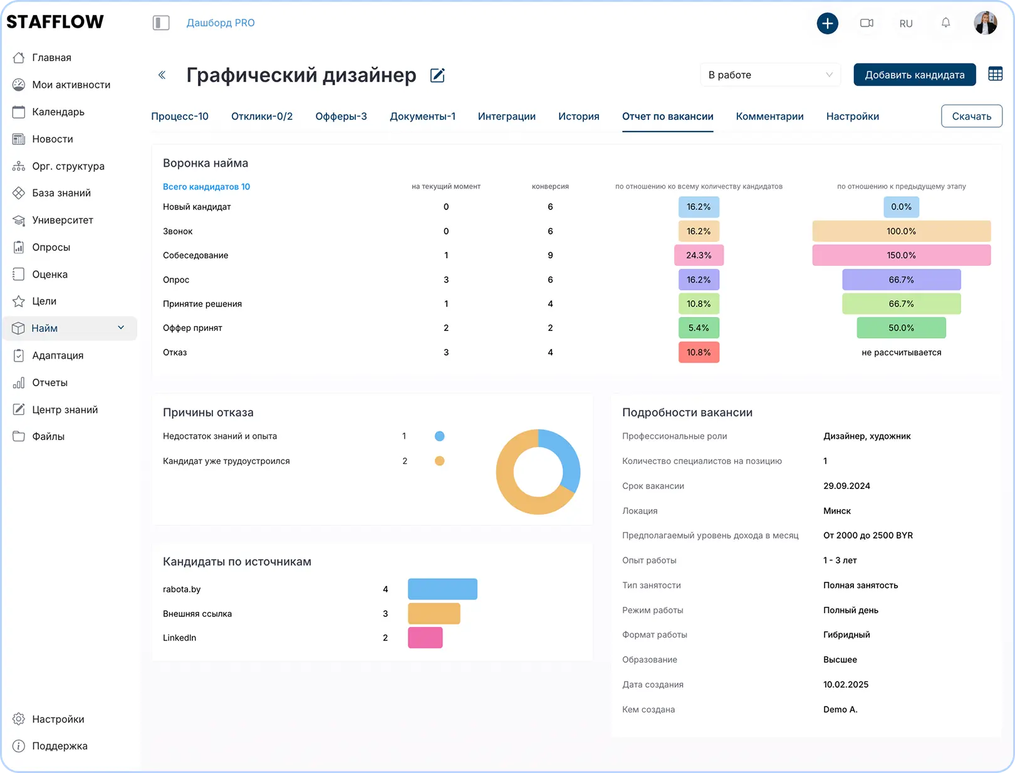Click the blue rabota.by source bar
The height and width of the screenshot is (773, 1015).
(x=442, y=589)
